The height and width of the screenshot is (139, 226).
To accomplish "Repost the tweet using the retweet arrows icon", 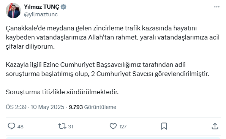I will click(x=62, y=126).
